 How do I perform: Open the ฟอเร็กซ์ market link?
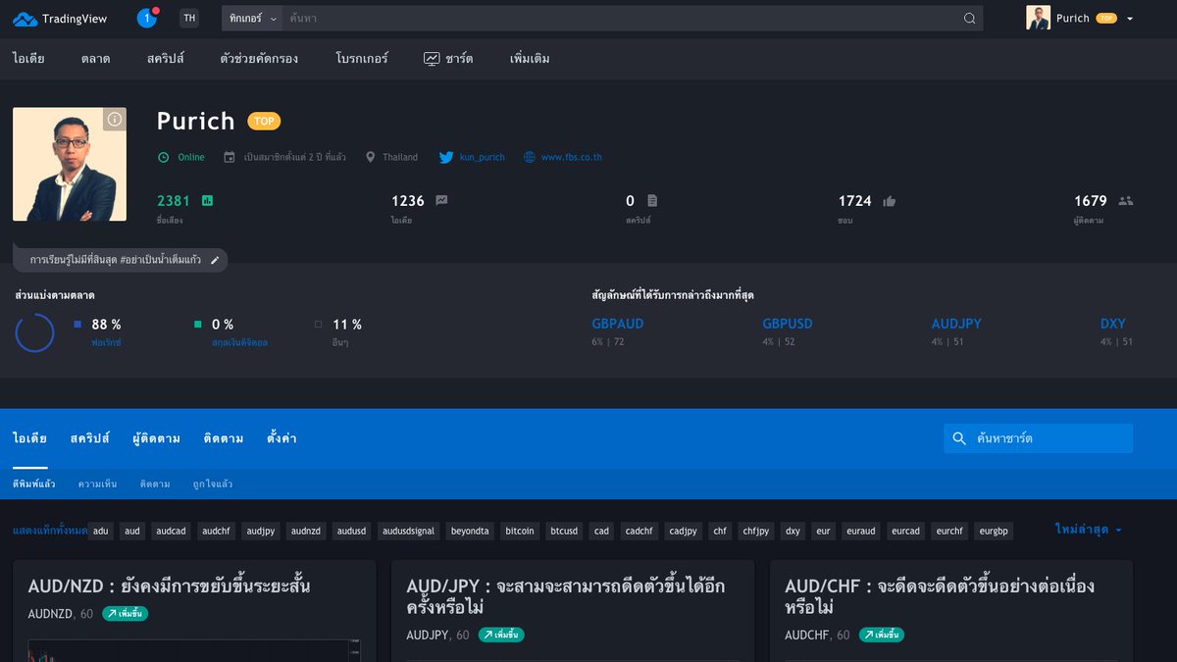(x=106, y=342)
